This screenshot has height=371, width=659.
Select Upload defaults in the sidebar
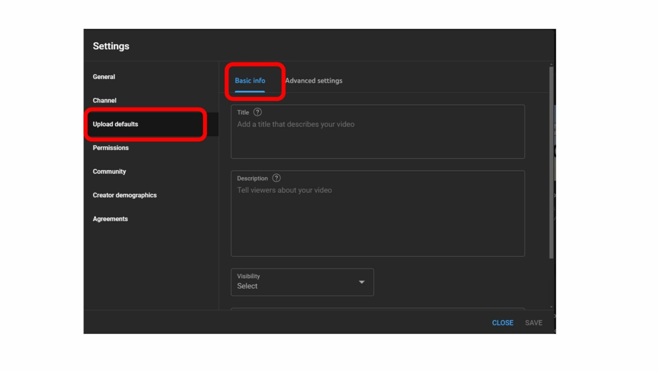click(115, 124)
